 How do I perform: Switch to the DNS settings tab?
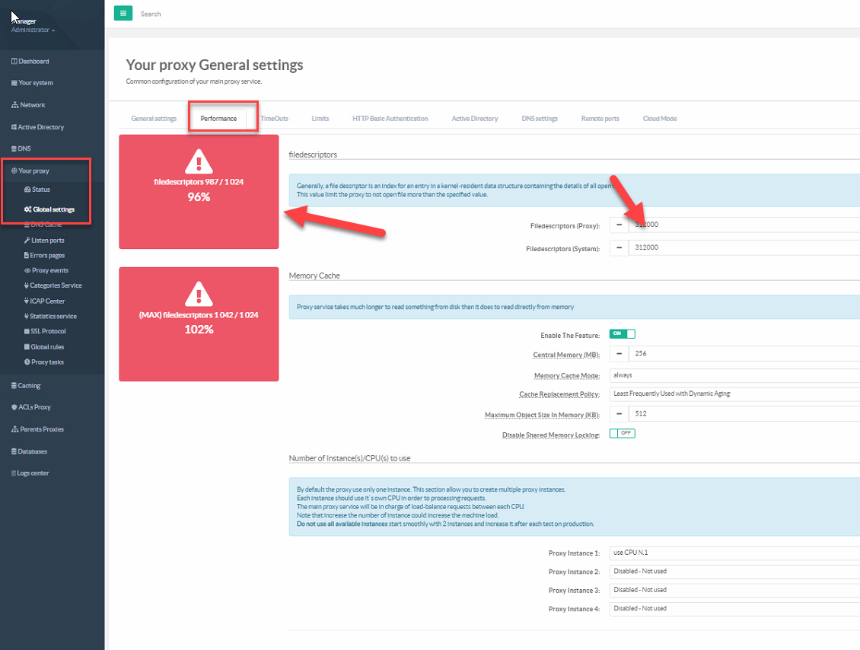tap(539, 119)
